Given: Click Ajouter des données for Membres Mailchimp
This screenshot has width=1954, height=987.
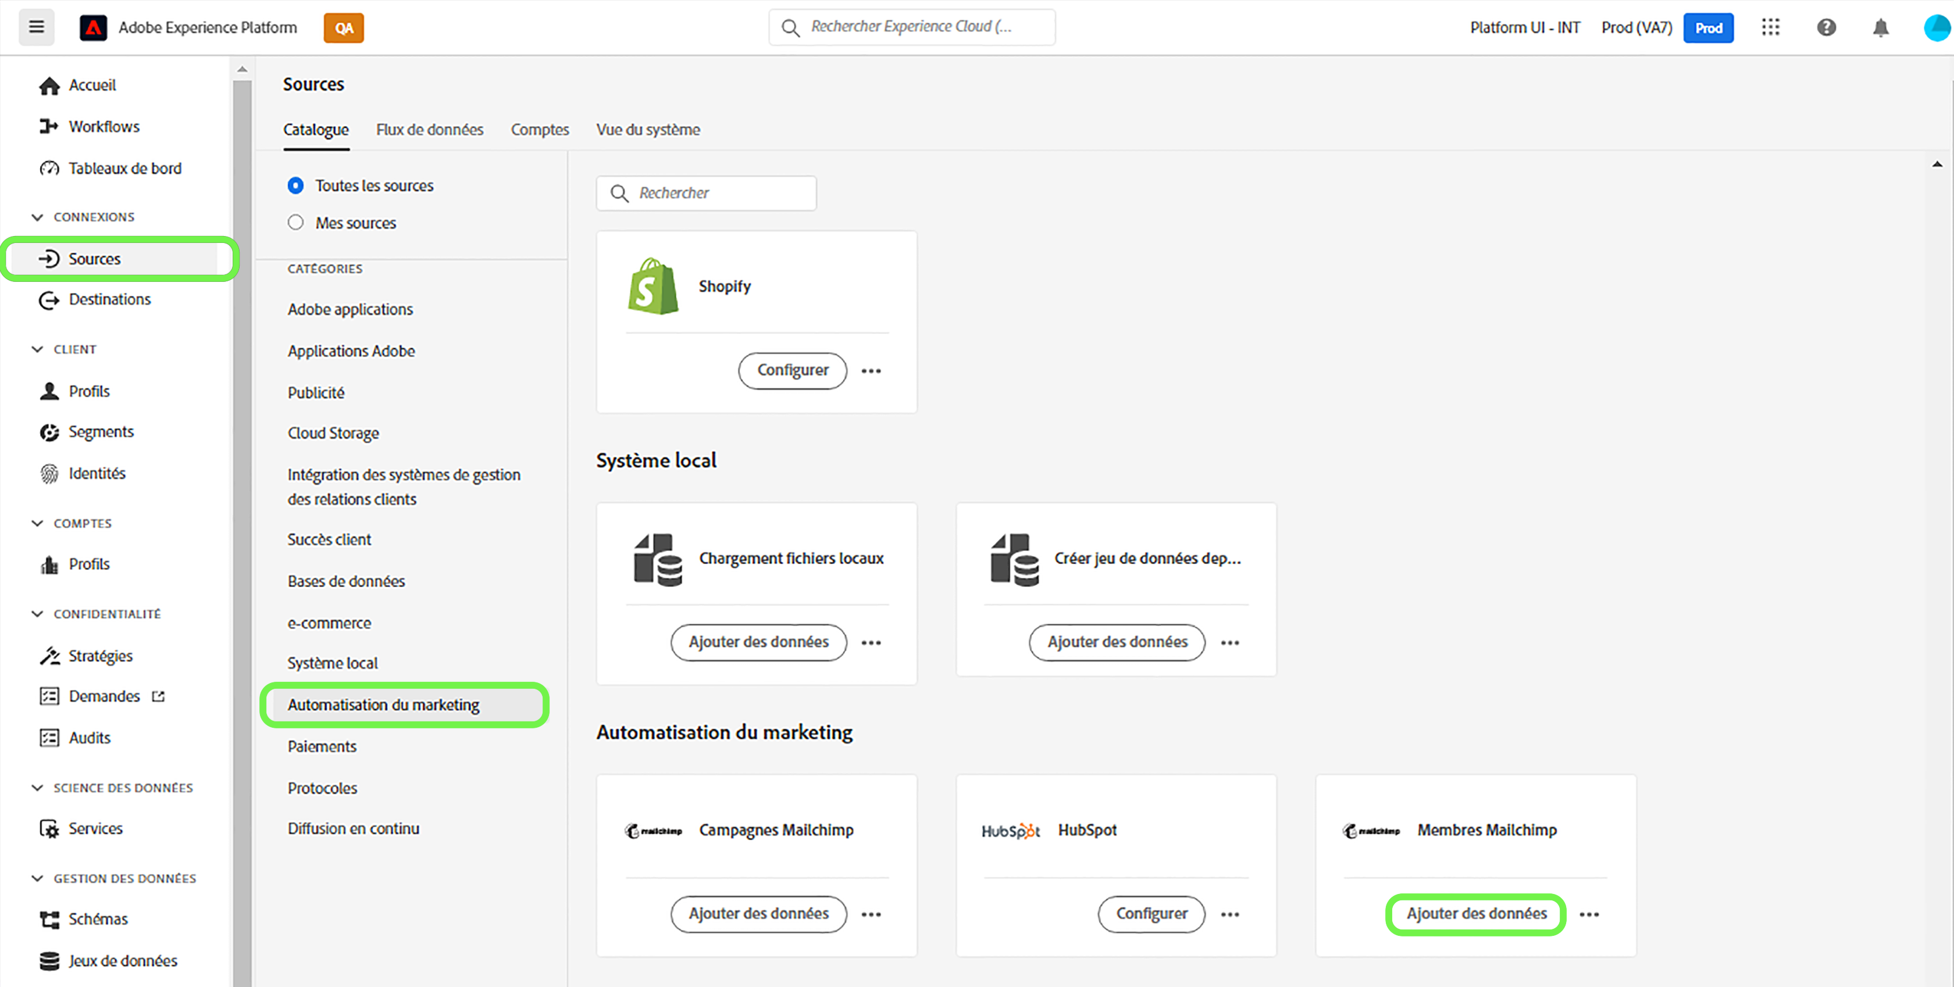Looking at the screenshot, I should [1475, 914].
